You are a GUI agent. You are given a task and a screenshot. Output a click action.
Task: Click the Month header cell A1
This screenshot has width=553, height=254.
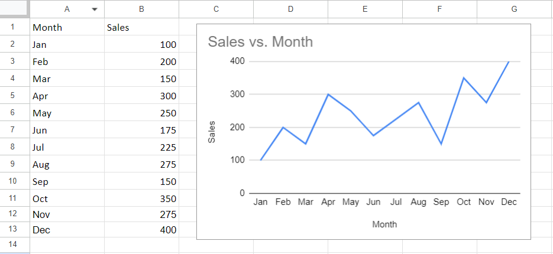67,27
